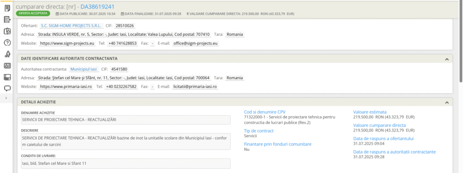The image size is (463, 173).
Task: Open the Municipiul Iasi authority link
Action: pyautogui.click(x=84, y=70)
